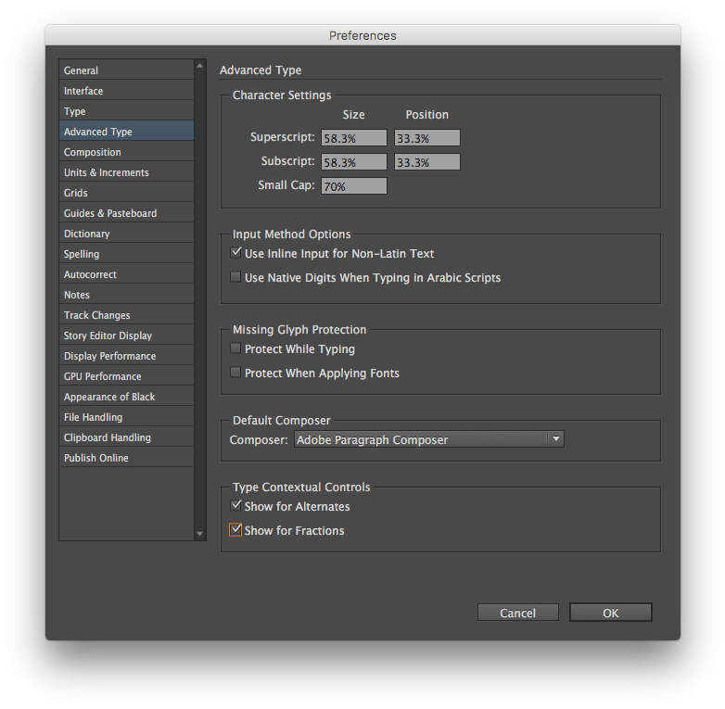Go to Appearance of Black settings
The image size is (725, 709).
(126, 397)
